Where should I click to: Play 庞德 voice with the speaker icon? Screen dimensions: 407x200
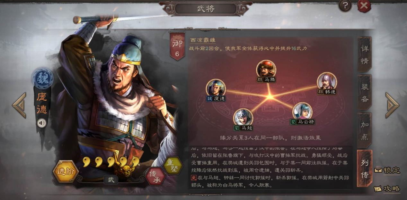pos(41,123)
